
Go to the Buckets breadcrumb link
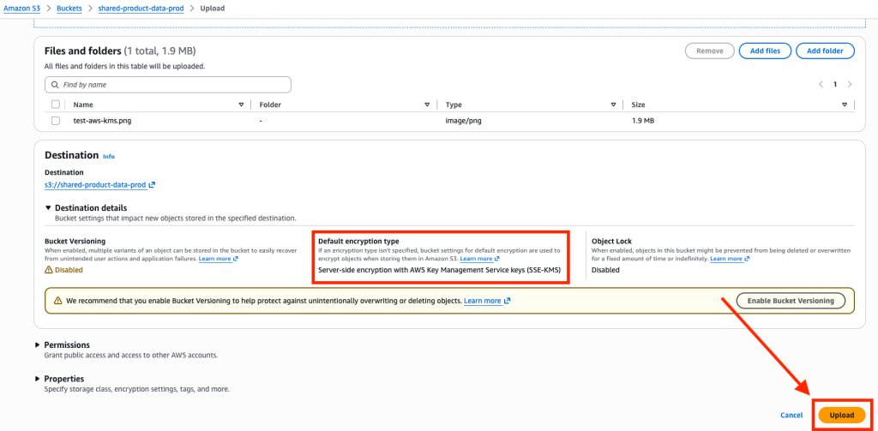[x=69, y=9]
